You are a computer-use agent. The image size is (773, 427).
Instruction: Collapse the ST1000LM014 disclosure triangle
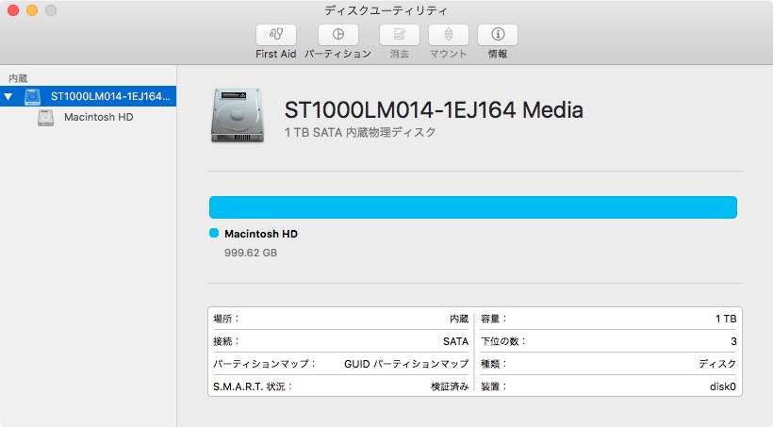click(9, 96)
